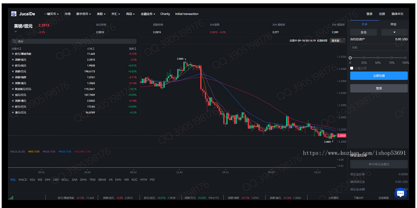Open the 市场 menu item
Image resolution: width=417 pixels, height=208 pixels.
(x=67, y=14)
